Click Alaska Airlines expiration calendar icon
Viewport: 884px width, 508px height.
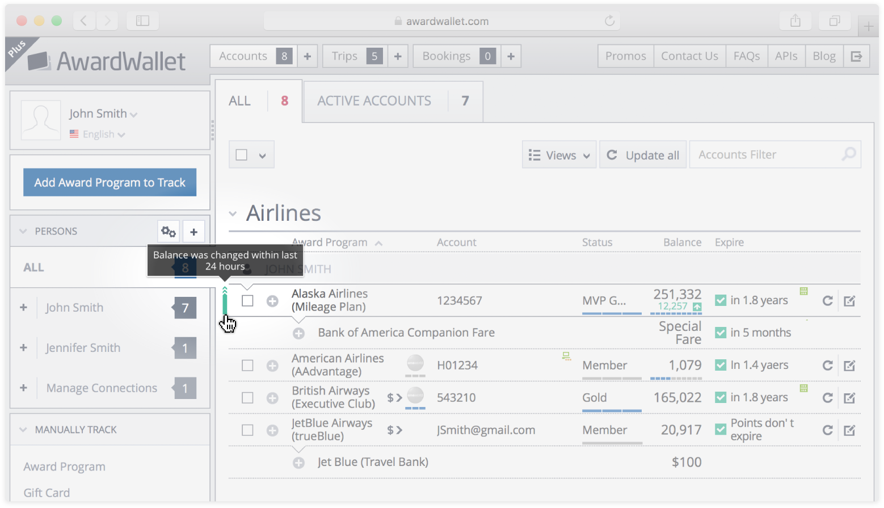803,291
